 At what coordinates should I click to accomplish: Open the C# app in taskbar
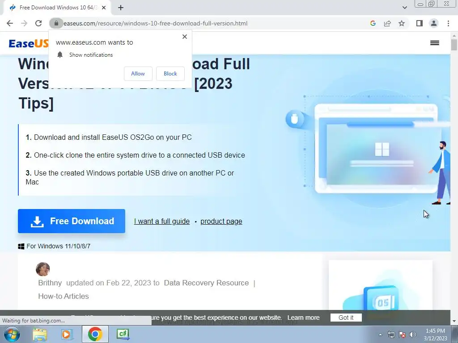(123, 334)
